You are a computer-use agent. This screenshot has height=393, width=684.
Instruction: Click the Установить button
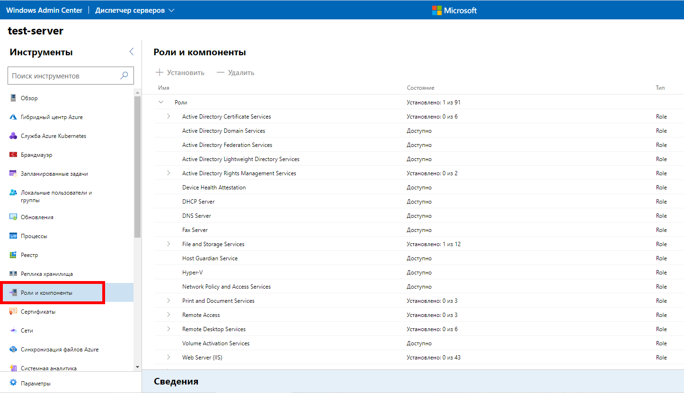click(x=180, y=73)
